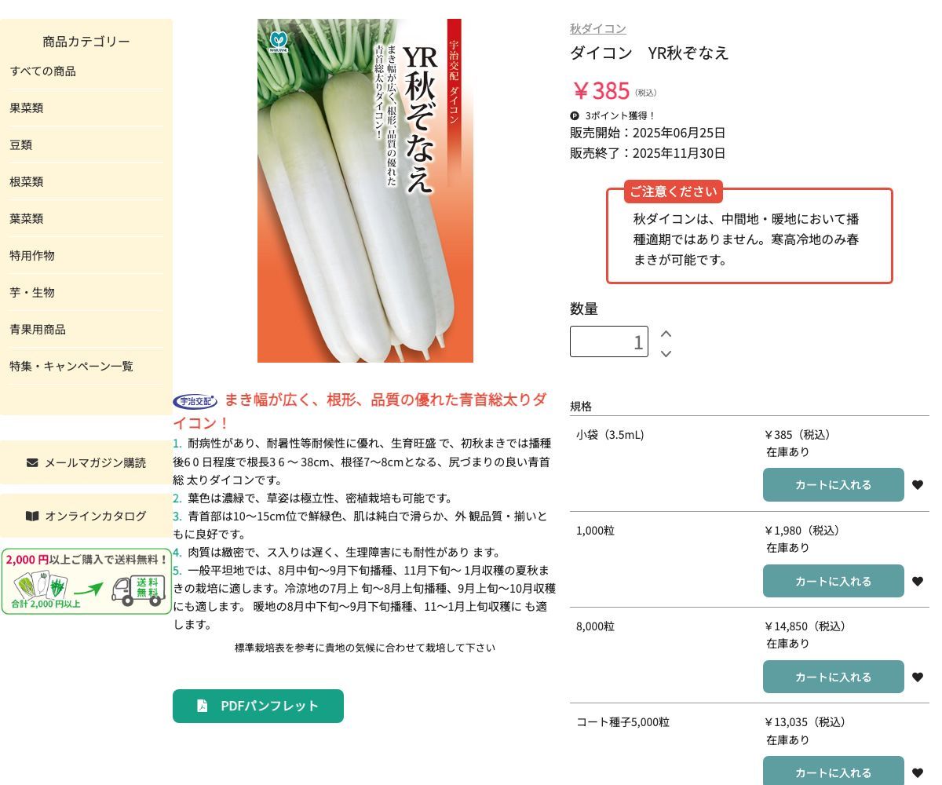Click the PDF file icon on the pamphlet button

[201, 706]
